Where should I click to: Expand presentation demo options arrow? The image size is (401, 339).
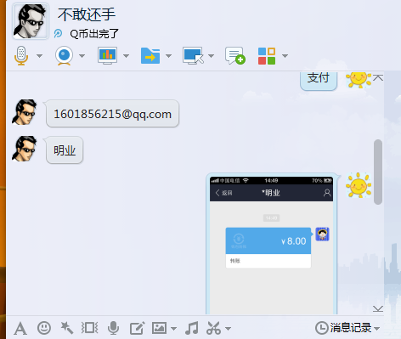coord(126,56)
